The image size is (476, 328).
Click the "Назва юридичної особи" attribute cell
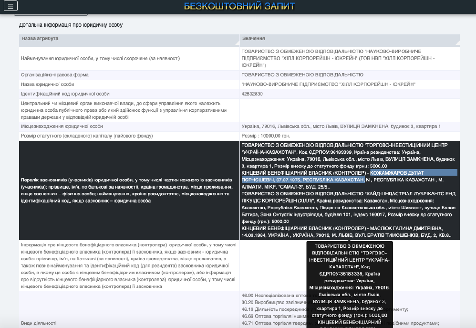[x=47, y=85]
